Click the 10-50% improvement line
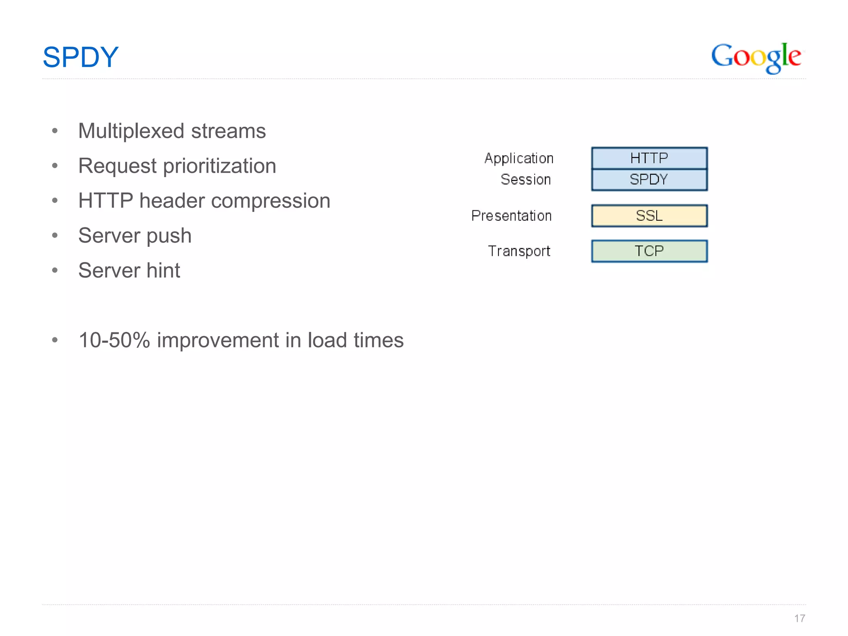Viewport: 848px width, 636px height. pos(241,340)
